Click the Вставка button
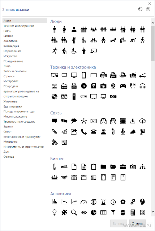155x231 pixels. coord(119,223)
